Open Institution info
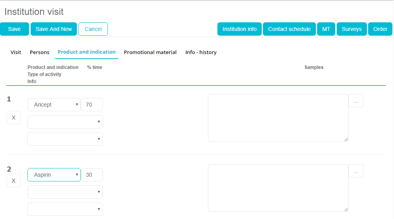This screenshot has width=394, height=219. tap(239, 29)
